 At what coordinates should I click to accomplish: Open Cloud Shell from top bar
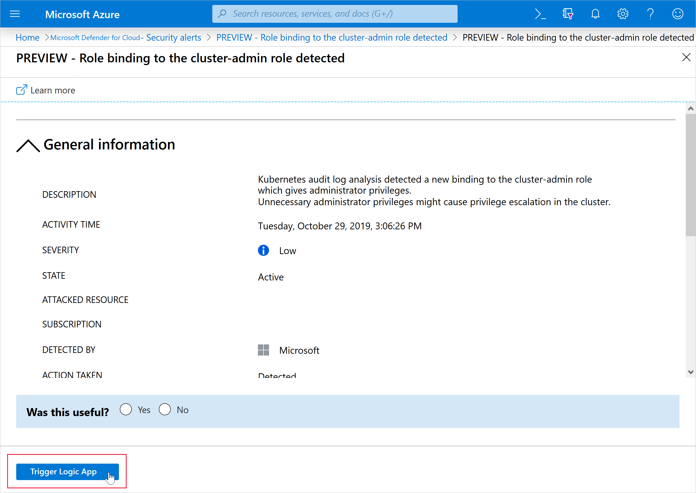tap(540, 14)
